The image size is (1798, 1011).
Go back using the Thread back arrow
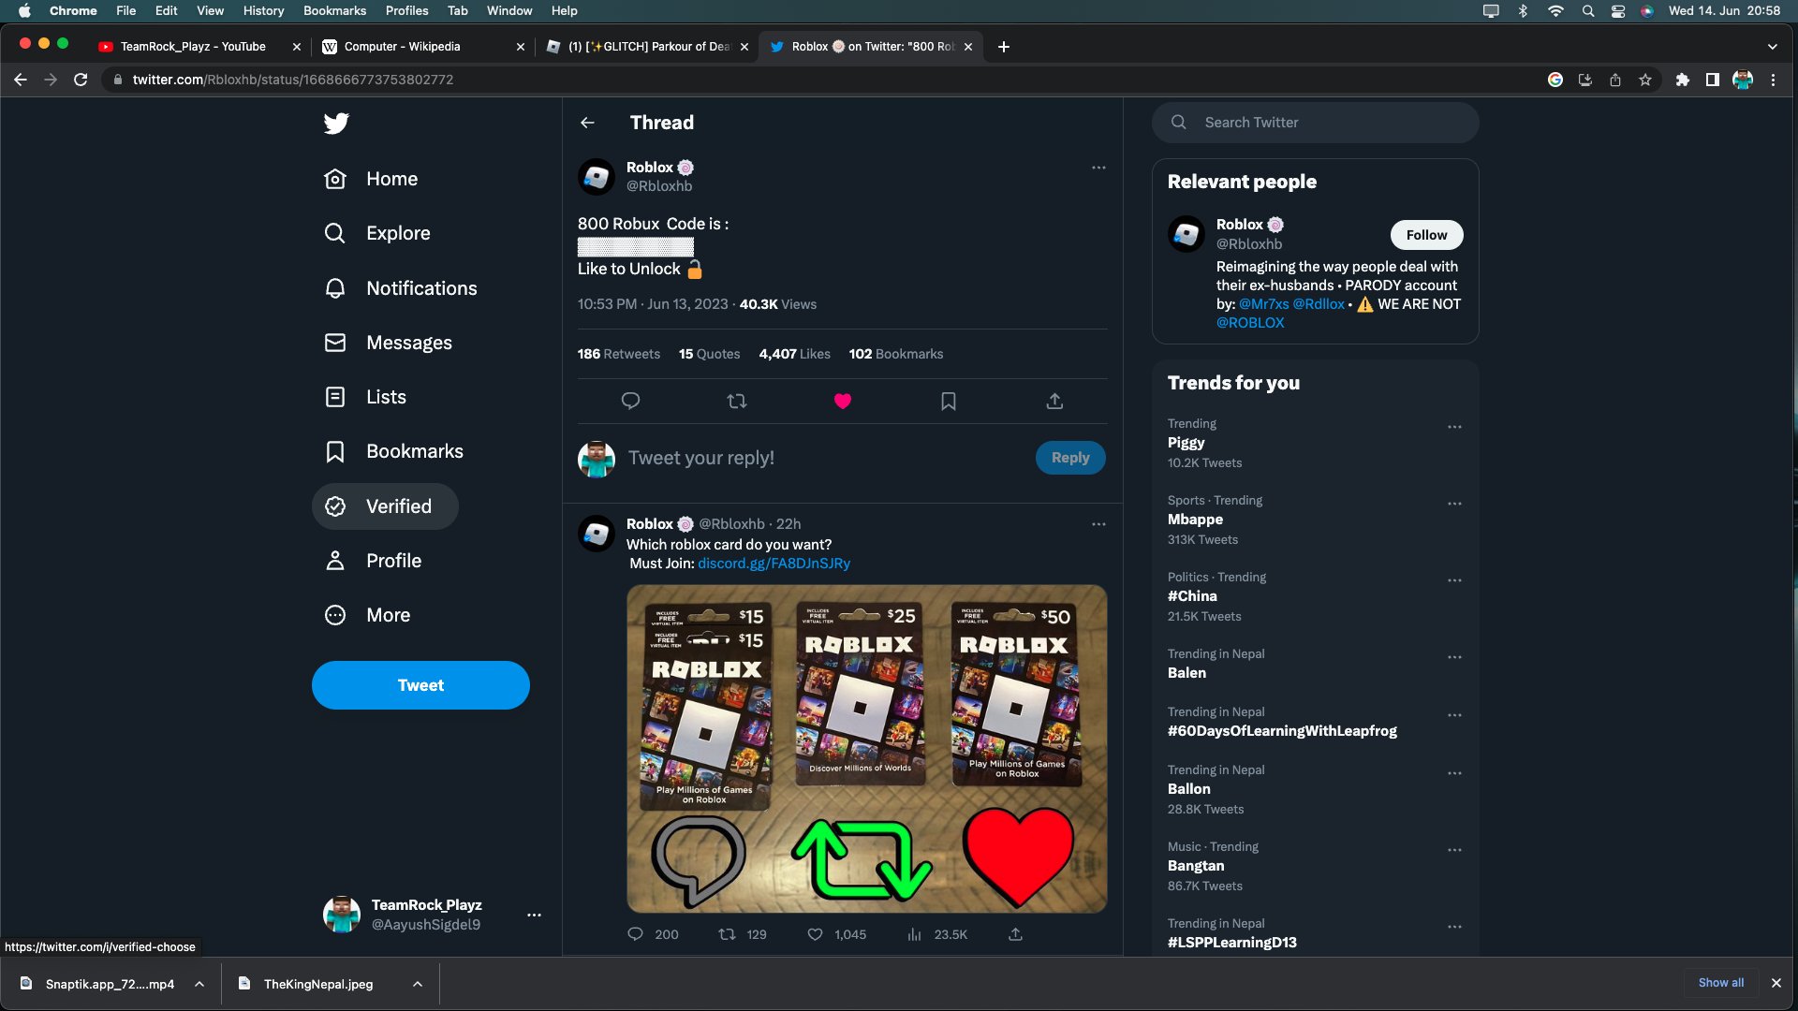tap(587, 123)
